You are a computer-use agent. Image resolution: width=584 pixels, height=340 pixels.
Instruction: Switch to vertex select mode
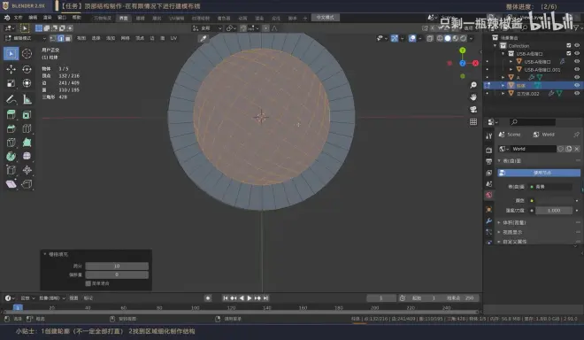(53, 38)
